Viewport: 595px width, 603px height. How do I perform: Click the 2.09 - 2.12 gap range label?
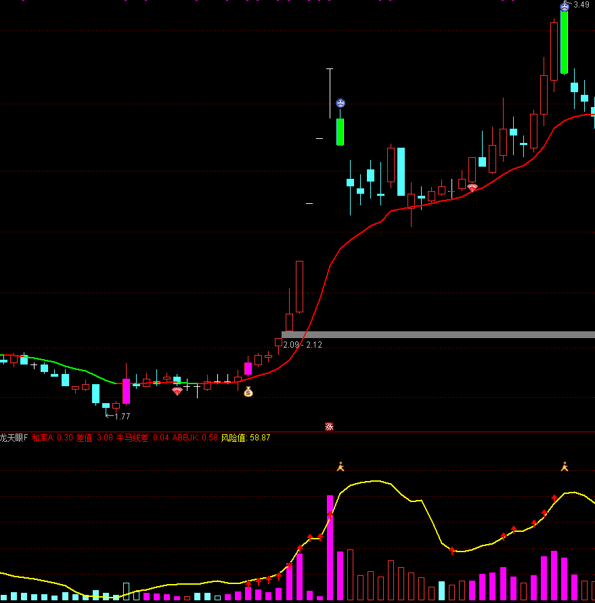click(x=303, y=345)
